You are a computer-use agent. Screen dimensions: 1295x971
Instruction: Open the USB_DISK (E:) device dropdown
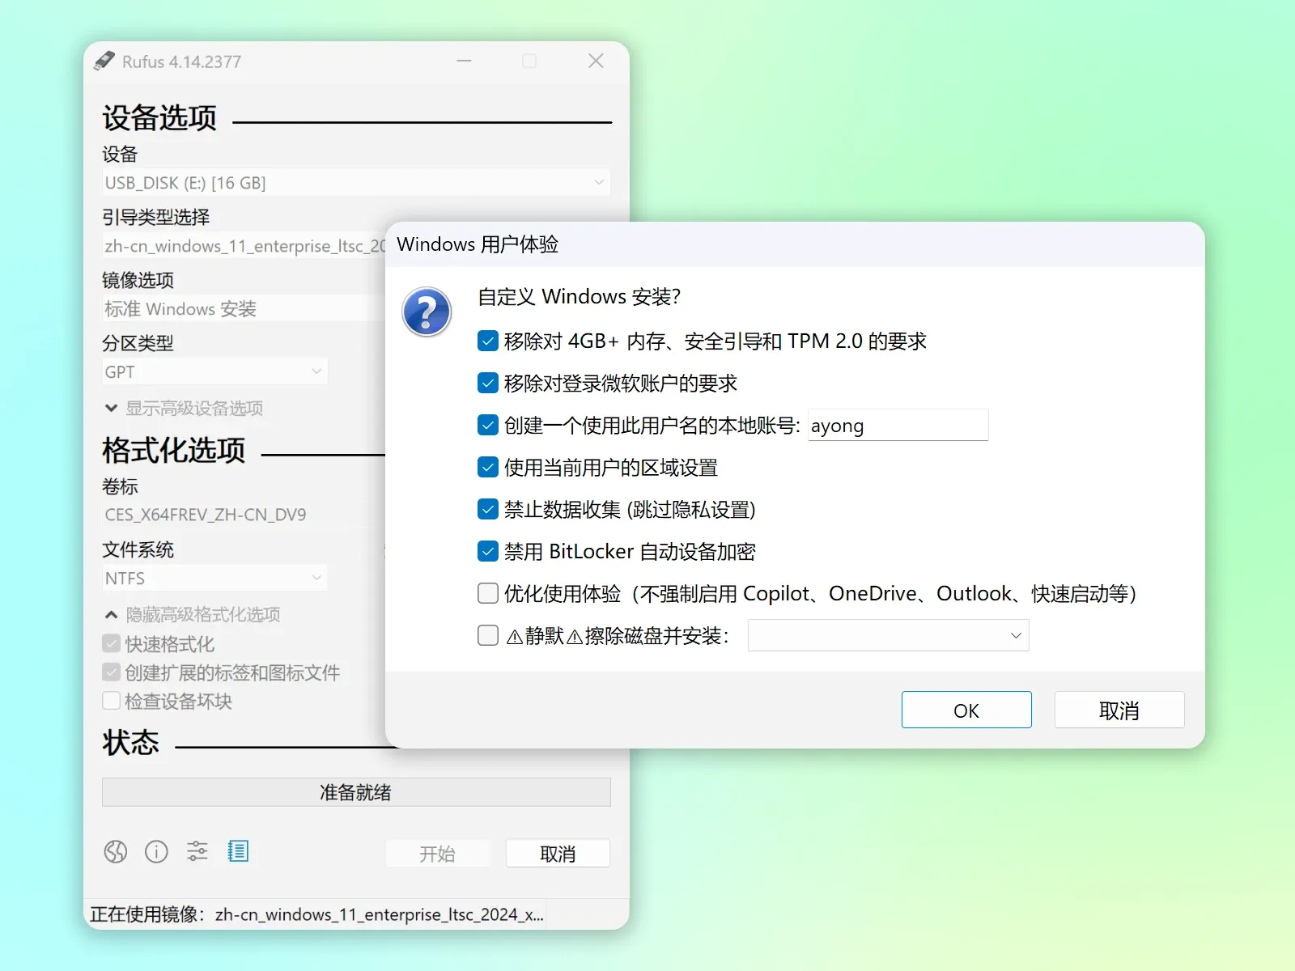coord(356,183)
